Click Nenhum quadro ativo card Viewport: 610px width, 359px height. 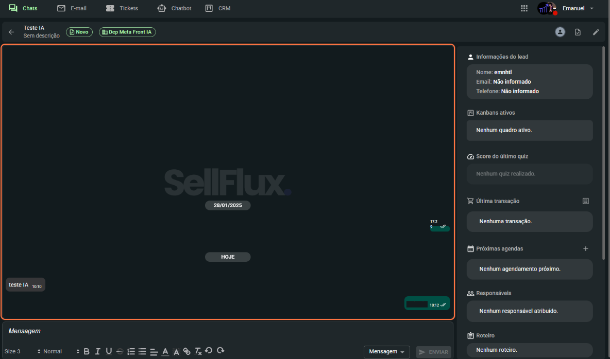[x=530, y=130]
